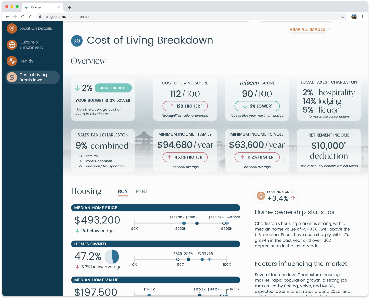370x299 pixels.
Task: Click the 47.2% homes owned value
Action: pos(88,256)
